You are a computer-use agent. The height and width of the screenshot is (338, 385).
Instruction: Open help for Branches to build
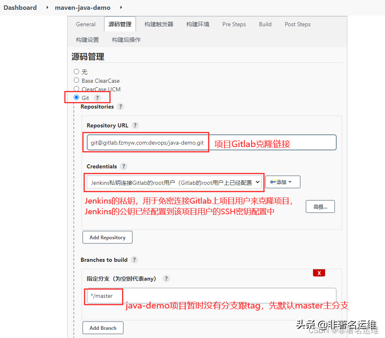click(x=134, y=260)
